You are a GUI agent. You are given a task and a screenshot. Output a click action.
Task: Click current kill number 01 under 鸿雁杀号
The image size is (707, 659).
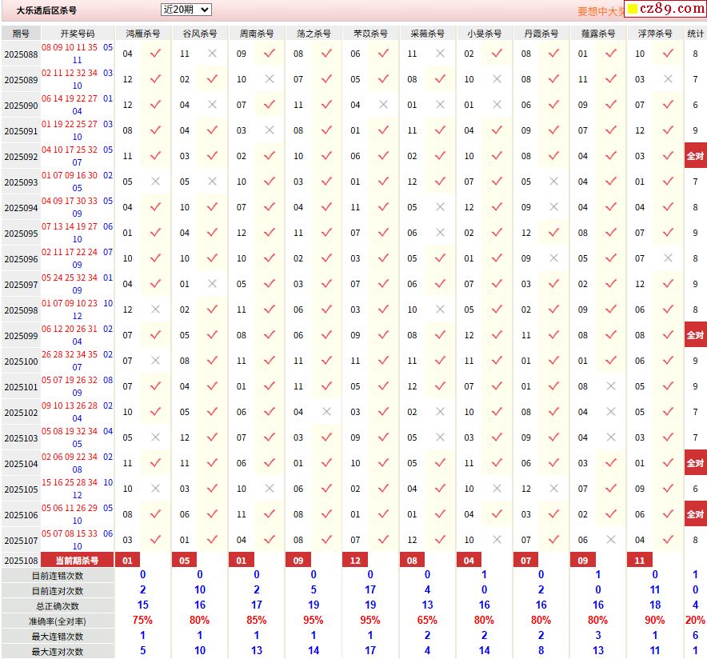(128, 561)
